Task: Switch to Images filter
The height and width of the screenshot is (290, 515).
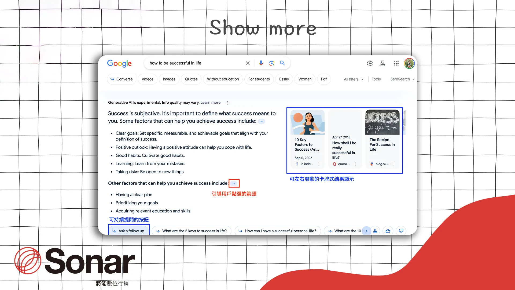Action: click(x=169, y=79)
